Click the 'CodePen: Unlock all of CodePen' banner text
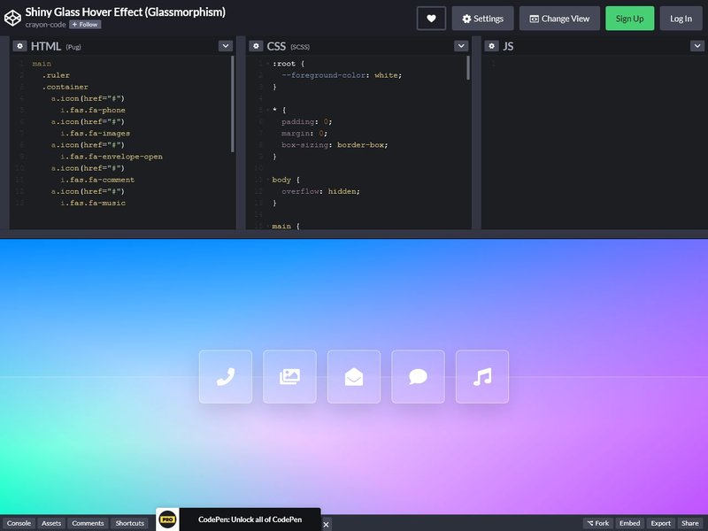The width and height of the screenshot is (708, 531). pyautogui.click(x=250, y=519)
